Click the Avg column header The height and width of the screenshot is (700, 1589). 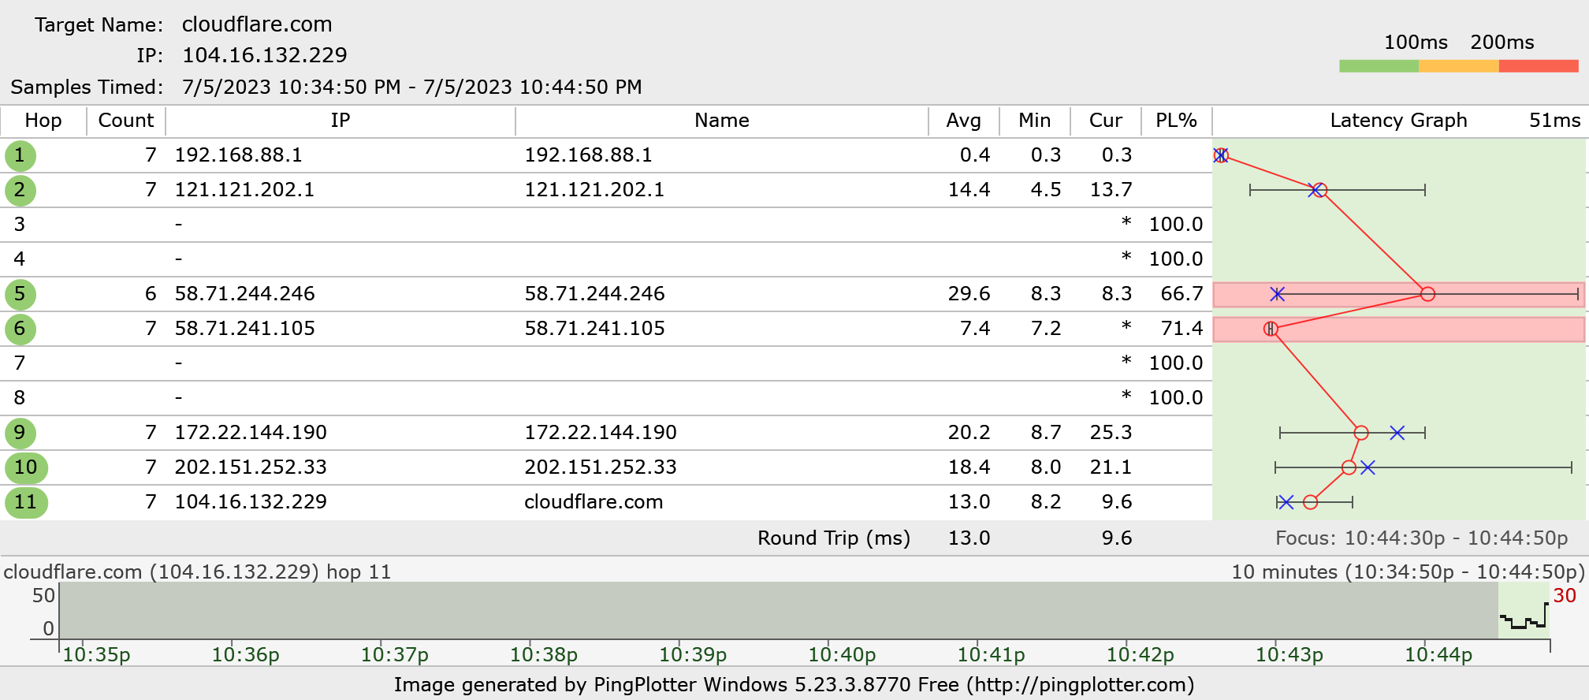964,121
